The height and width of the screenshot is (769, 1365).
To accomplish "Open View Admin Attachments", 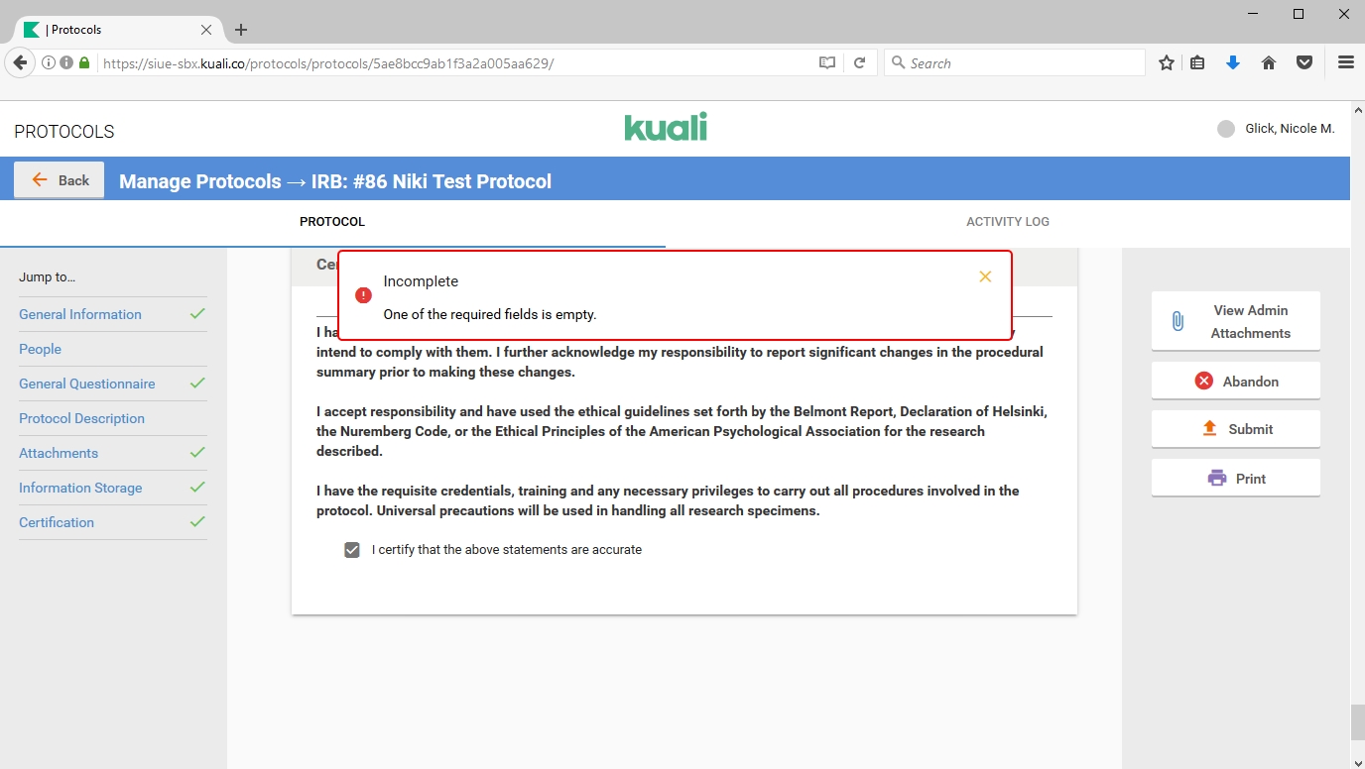I will click(1235, 321).
